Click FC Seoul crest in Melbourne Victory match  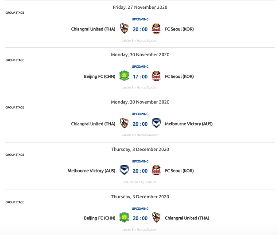coord(156,170)
